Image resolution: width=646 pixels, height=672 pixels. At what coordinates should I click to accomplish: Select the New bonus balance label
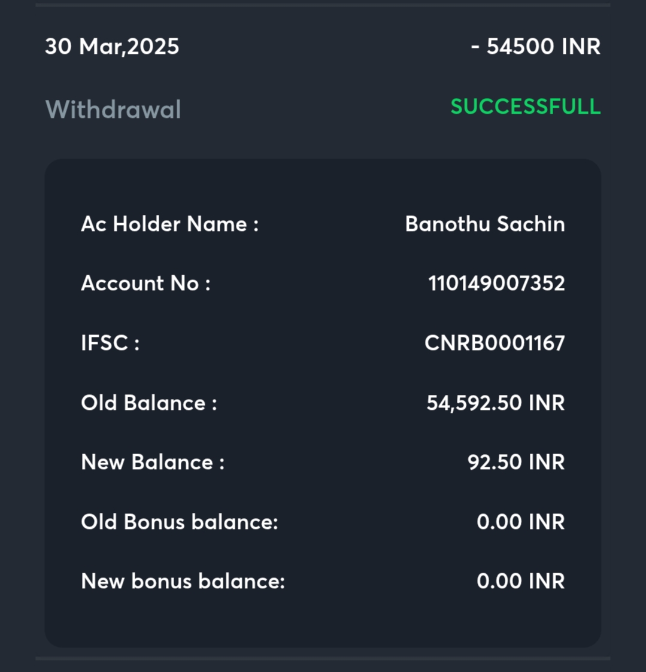(183, 581)
